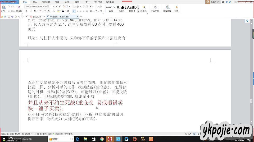Toggle bold formatting with the B button
The height and width of the screenshot is (142, 254).
click(x=27, y=11)
